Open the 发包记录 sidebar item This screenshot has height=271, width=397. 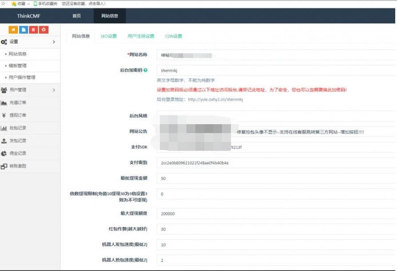30,141
